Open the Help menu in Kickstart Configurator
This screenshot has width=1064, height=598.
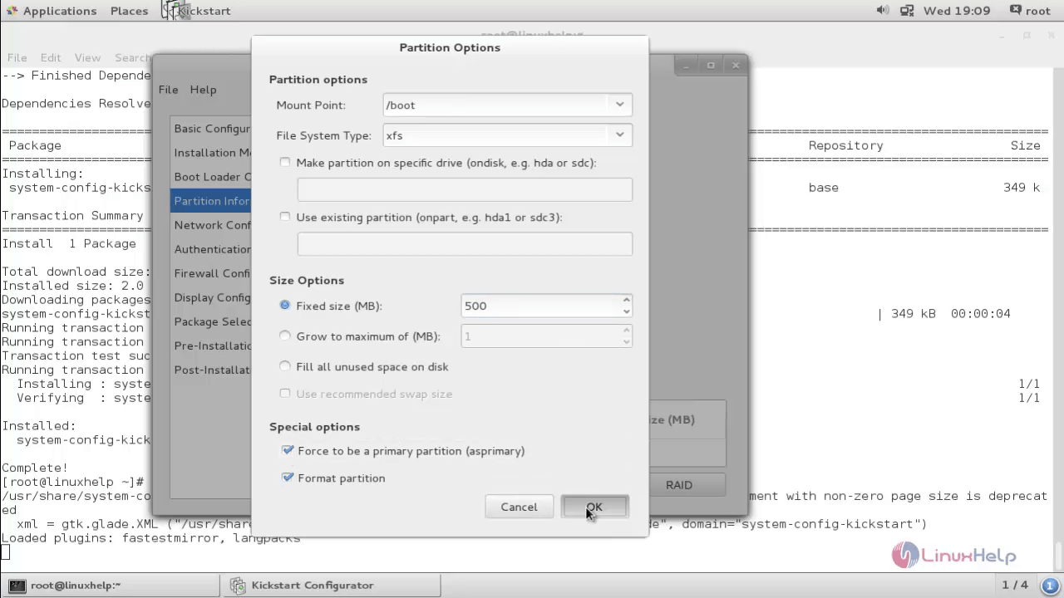click(x=203, y=90)
